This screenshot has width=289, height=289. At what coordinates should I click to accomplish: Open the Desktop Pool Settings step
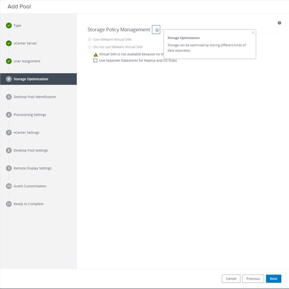point(31,150)
